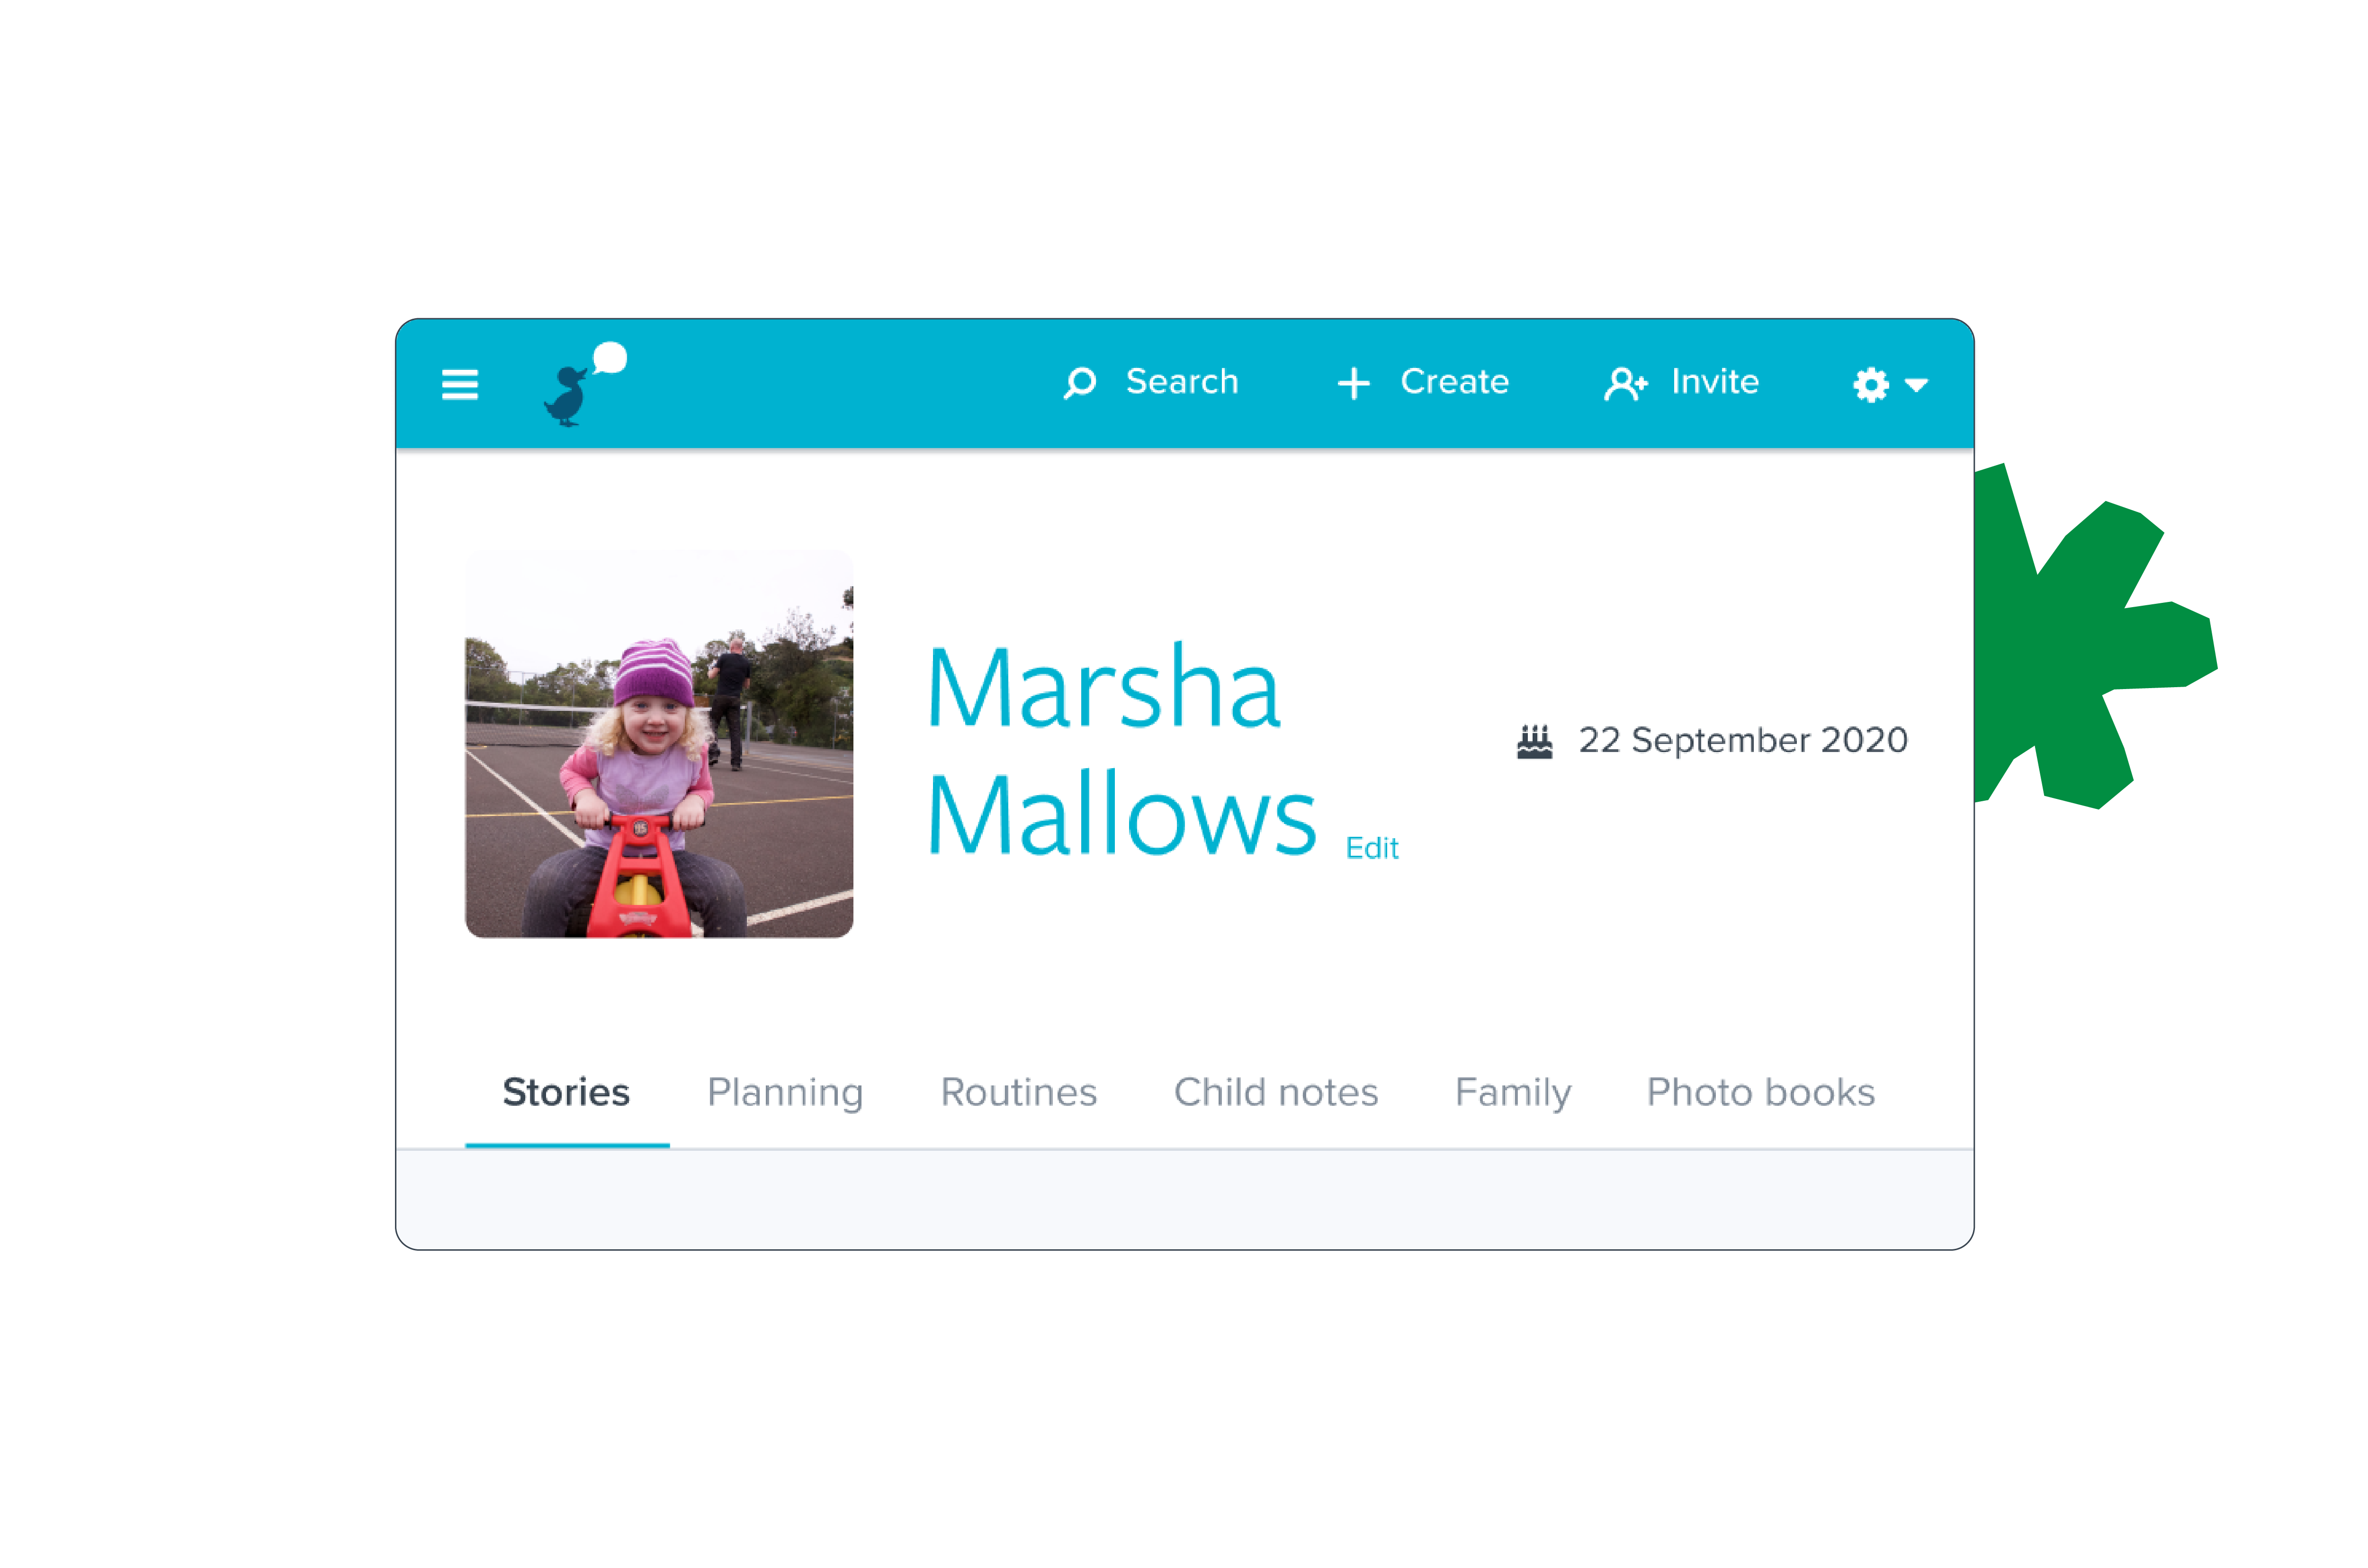This screenshot has height=1568, width=2368.
Task: Click the search magnifying glass icon
Action: click(x=1079, y=383)
